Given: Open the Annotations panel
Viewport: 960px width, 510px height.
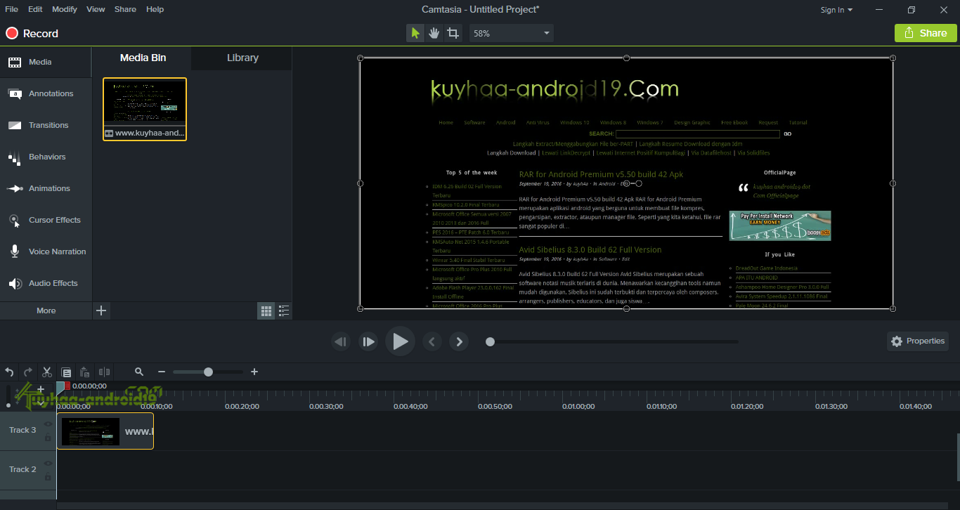Looking at the screenshot, I should [46, 93].
